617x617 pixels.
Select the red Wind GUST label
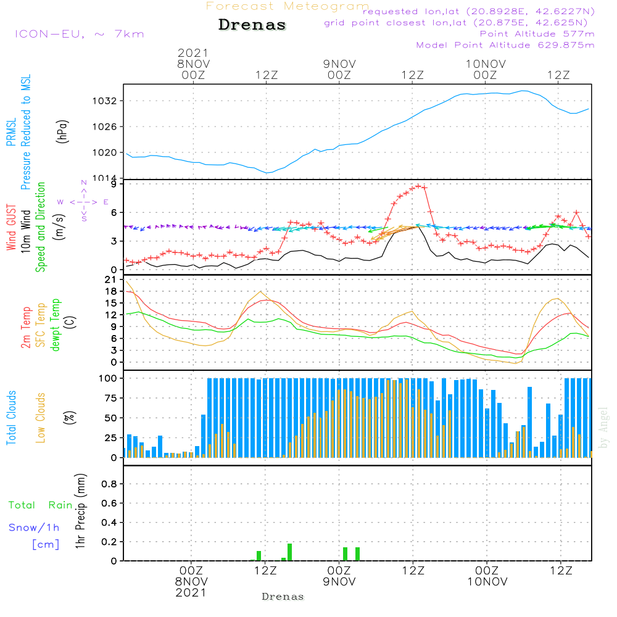coord(11,227)
